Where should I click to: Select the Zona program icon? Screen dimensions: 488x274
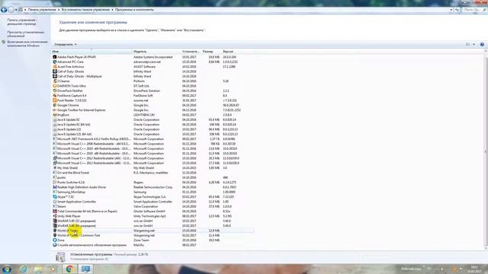pyautogui.click(x=55, y=241)
